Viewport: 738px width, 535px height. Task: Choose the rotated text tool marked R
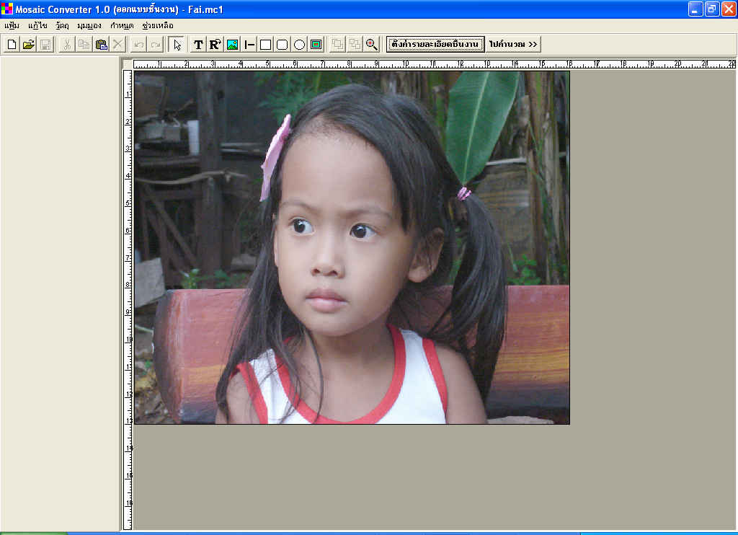(215, 45)
